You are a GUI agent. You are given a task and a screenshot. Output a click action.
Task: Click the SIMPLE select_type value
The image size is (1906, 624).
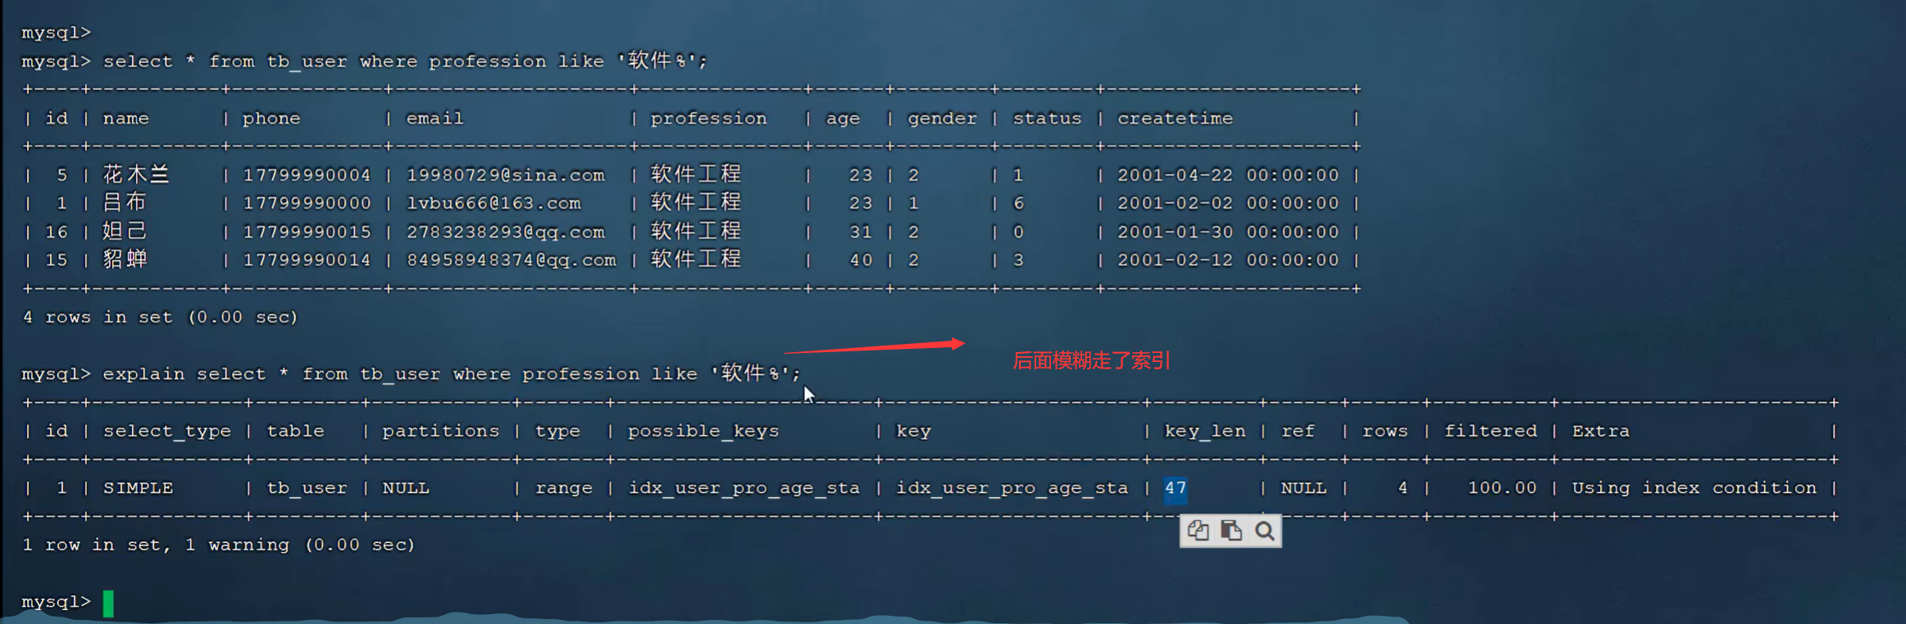(x=138, y=489)
